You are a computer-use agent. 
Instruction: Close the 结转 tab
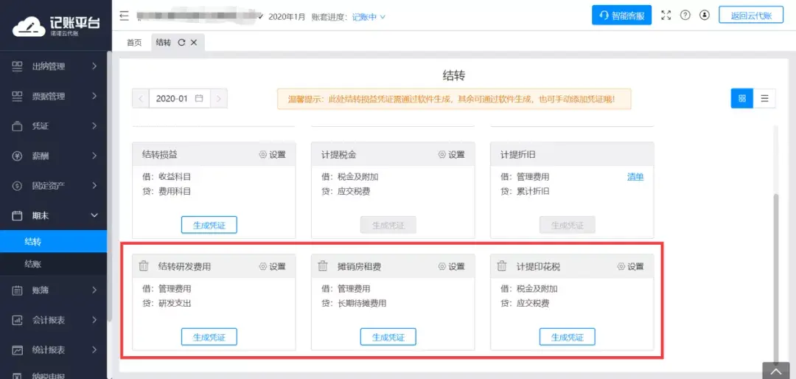click(x=193, y=43)
